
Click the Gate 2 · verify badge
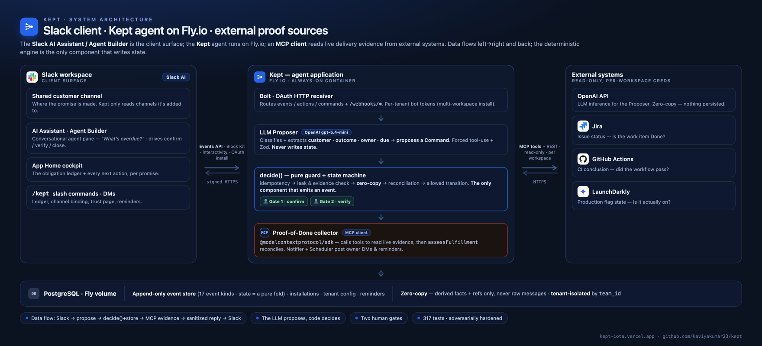(332, 202)
